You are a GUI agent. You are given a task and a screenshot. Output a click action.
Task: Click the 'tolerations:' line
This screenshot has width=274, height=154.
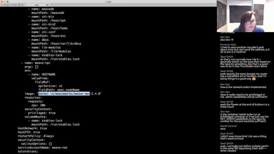pos(28,151)
